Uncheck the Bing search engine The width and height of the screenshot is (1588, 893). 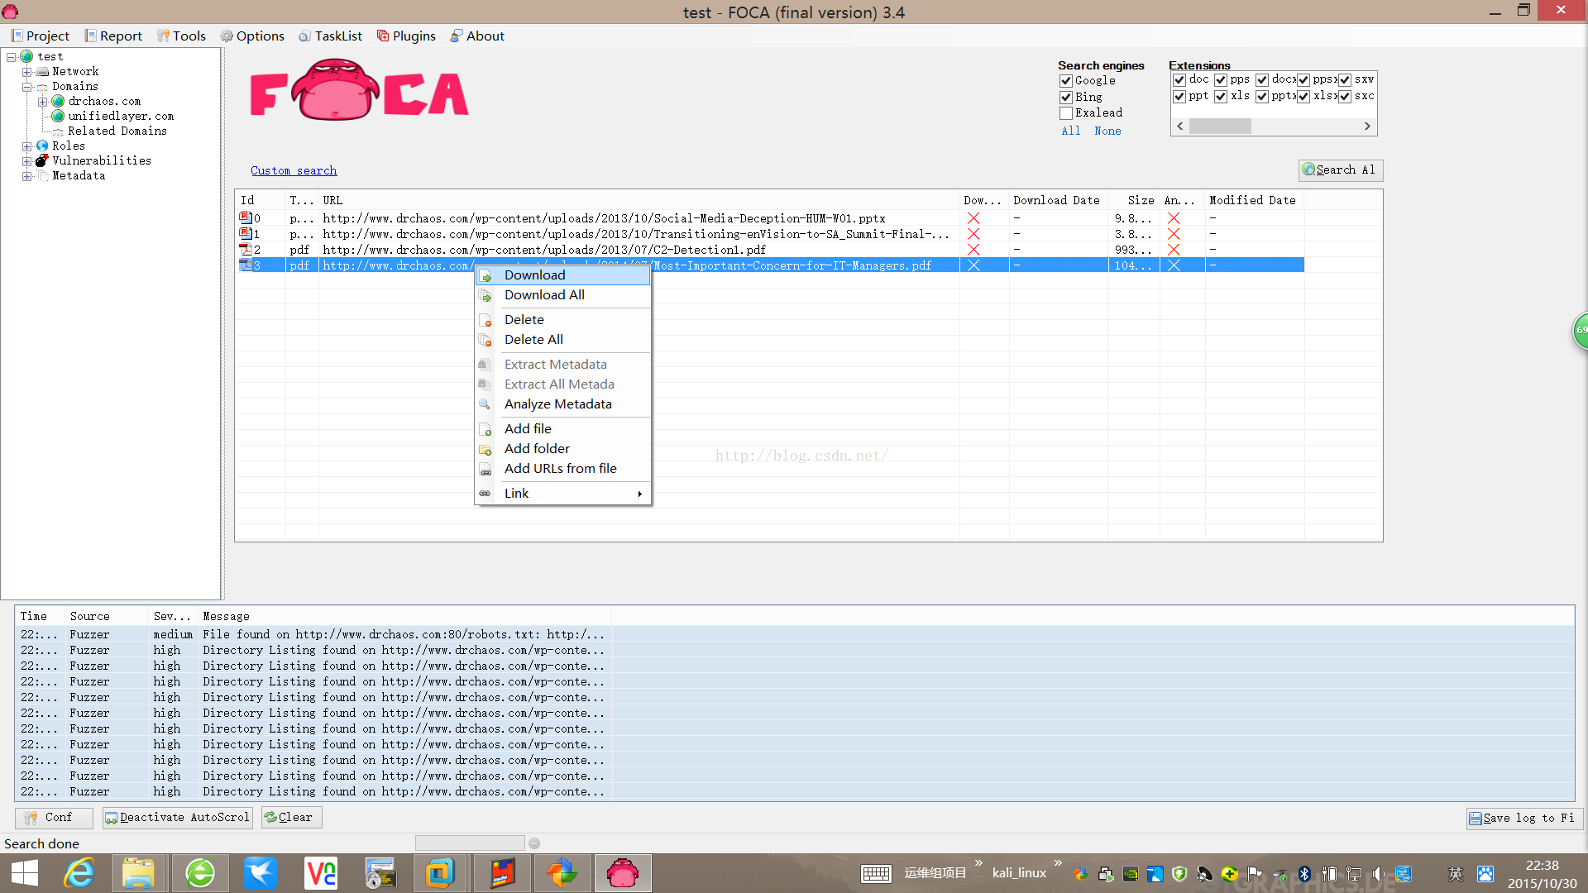(1066, 98)
